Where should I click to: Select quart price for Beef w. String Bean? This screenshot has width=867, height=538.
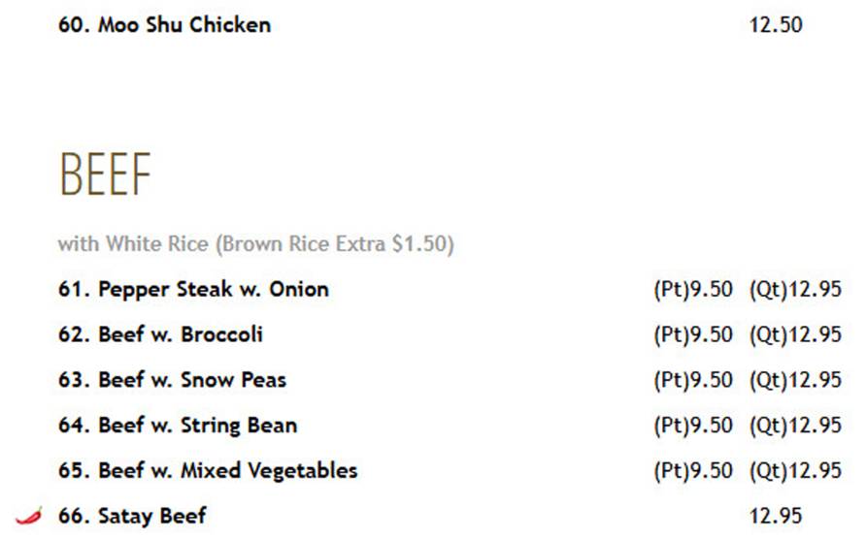795,425
